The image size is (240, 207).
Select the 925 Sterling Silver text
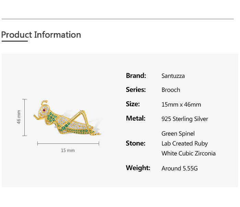point(185,119)
